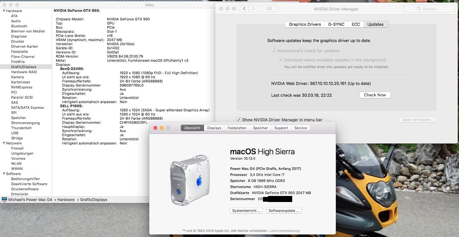This screenshot has width=459, height=237.
Task: Open the Service tab
Action: pyautogui.click(x=300, y=128)
